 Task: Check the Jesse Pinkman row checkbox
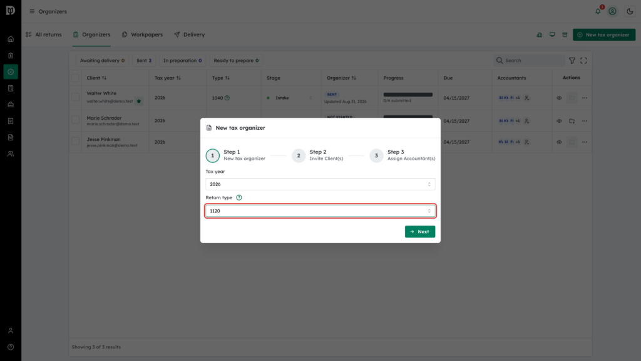tap(75, 141)
